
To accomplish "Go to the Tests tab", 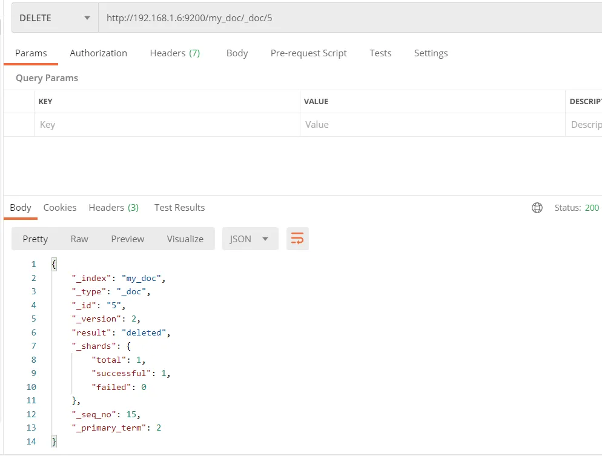I will [x=380, y=53].
